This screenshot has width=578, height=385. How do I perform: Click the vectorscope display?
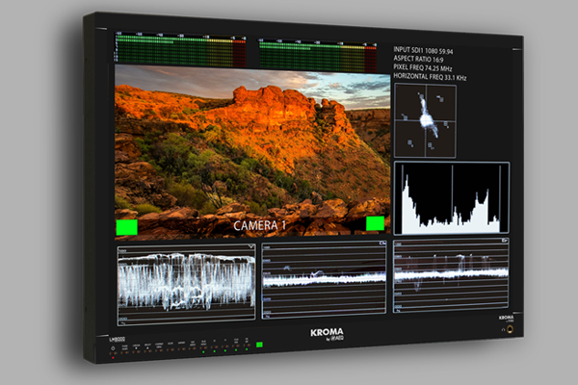click(x=425, y=120)
